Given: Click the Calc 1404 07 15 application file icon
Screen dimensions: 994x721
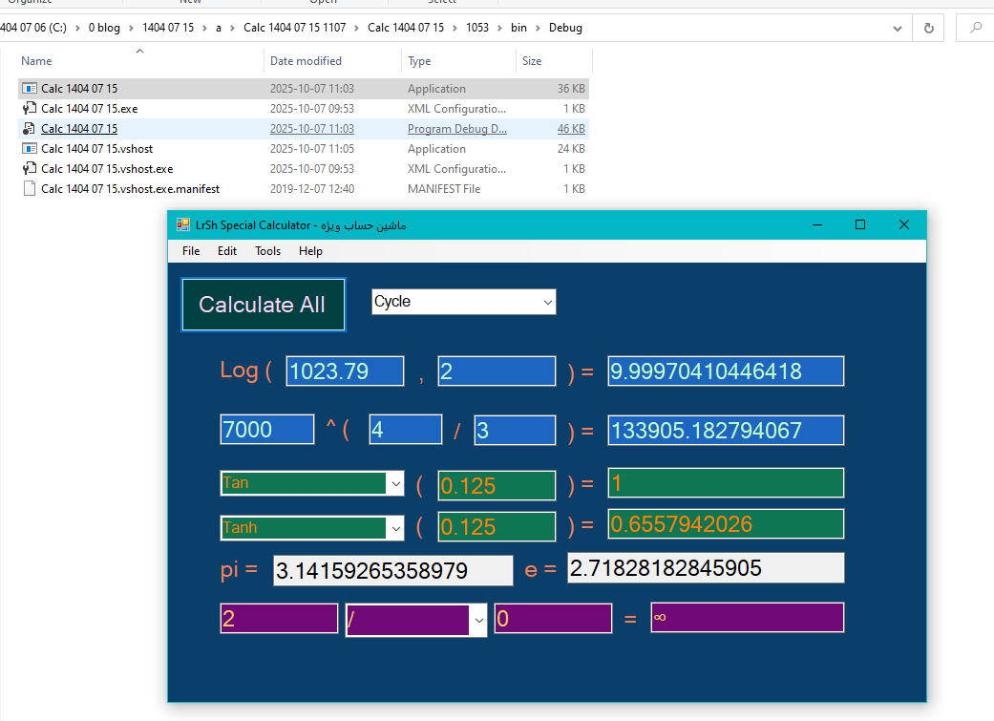Looking at the screenshot, I should point(29,89).
